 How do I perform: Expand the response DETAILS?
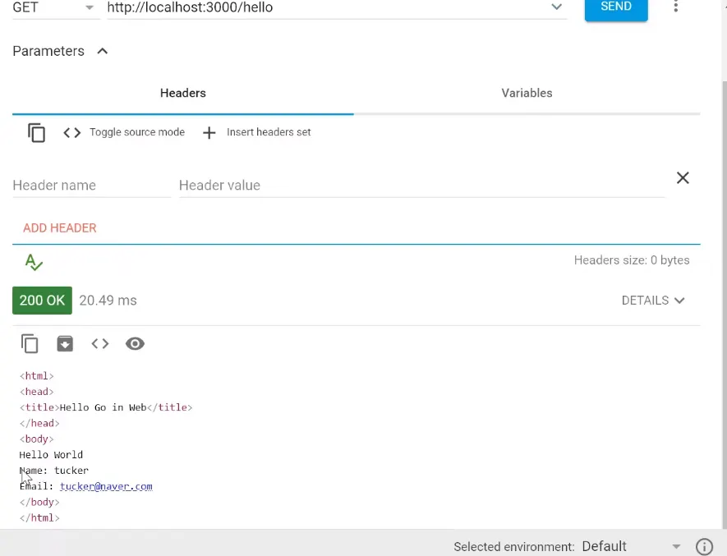653,301
